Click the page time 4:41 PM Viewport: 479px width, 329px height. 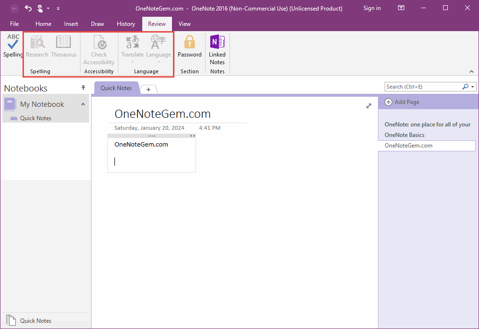point(210,128)
